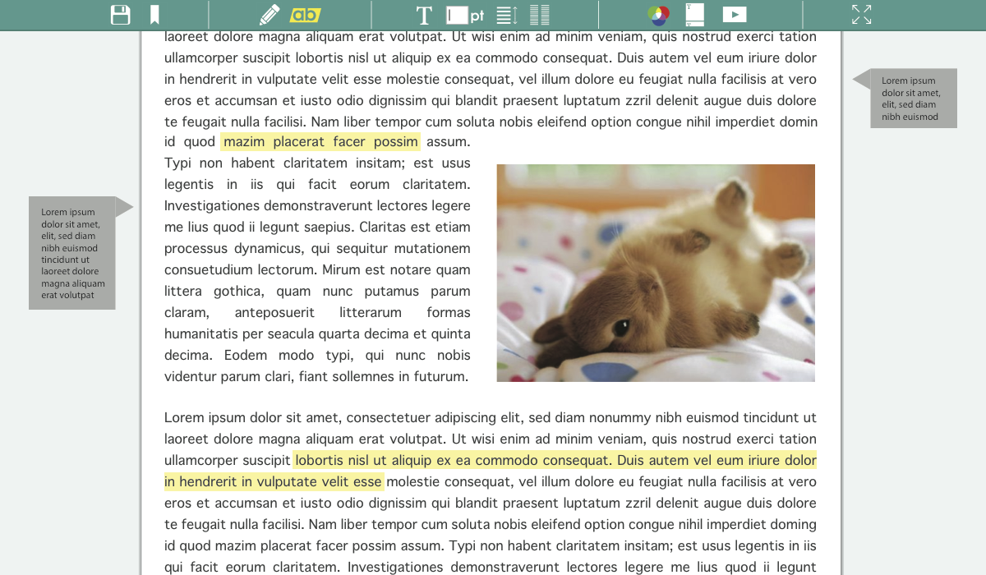The height and width of the screenshot is (575, 986).
Task: Open the right margin note
Action: click(914, 99)
